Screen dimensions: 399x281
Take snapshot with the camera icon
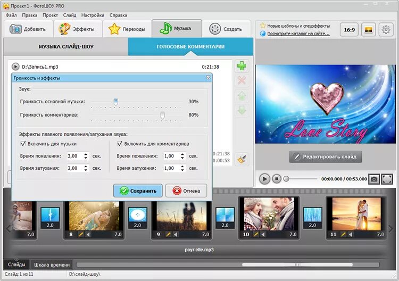pos(374,179)
